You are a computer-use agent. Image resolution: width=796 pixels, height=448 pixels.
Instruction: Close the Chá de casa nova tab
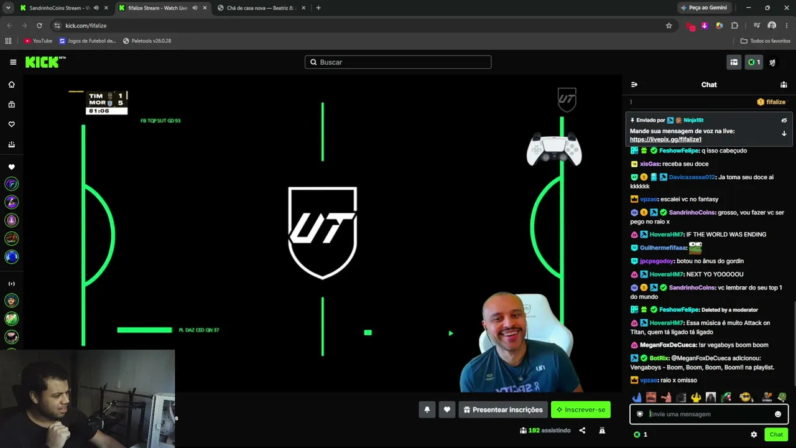[303, 8]
